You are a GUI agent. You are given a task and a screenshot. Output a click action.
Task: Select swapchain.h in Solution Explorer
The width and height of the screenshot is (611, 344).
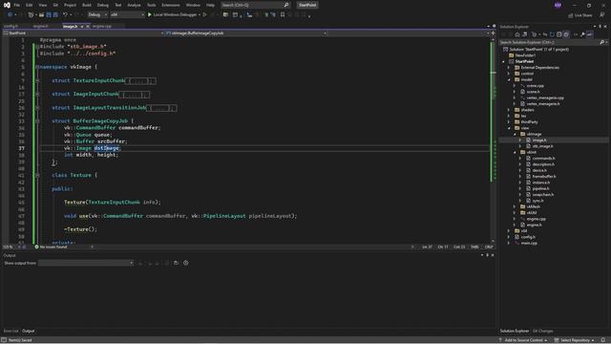click(x=543, y=195)
